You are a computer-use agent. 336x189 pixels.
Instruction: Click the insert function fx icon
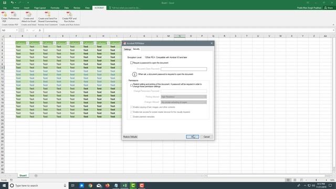40,30
